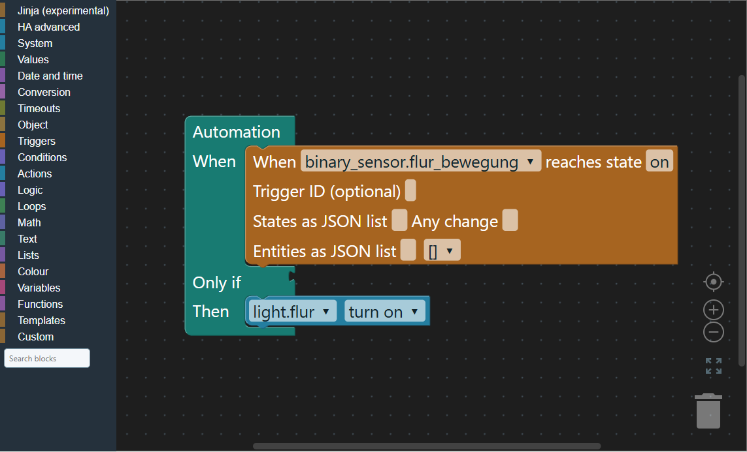
Task: Zoom in with the plus icon
Action: [x=713, y=310]
